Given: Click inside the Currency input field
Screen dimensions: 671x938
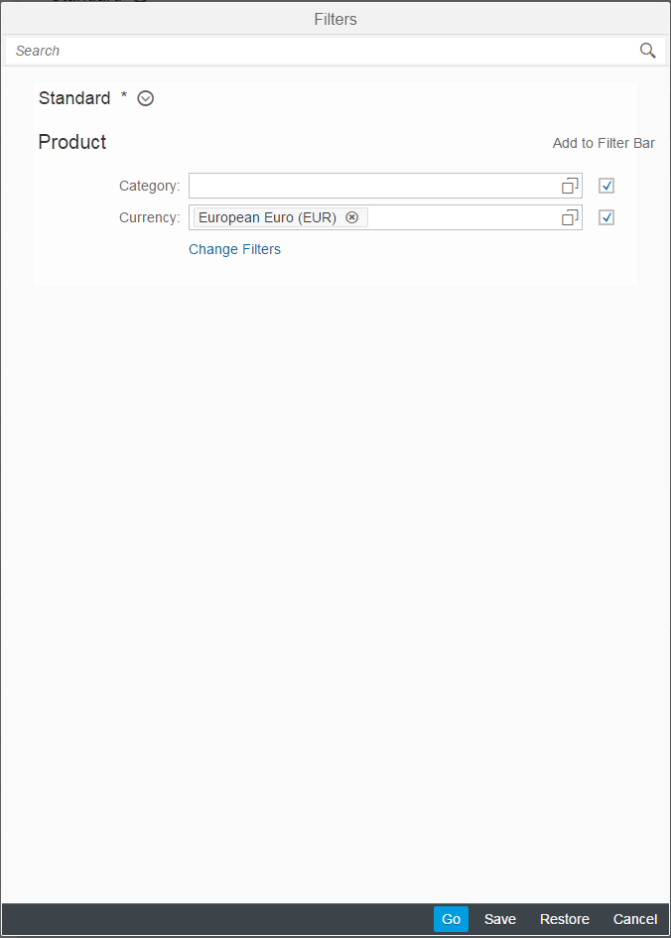Looking at the screenshot, I should [457, 217].
